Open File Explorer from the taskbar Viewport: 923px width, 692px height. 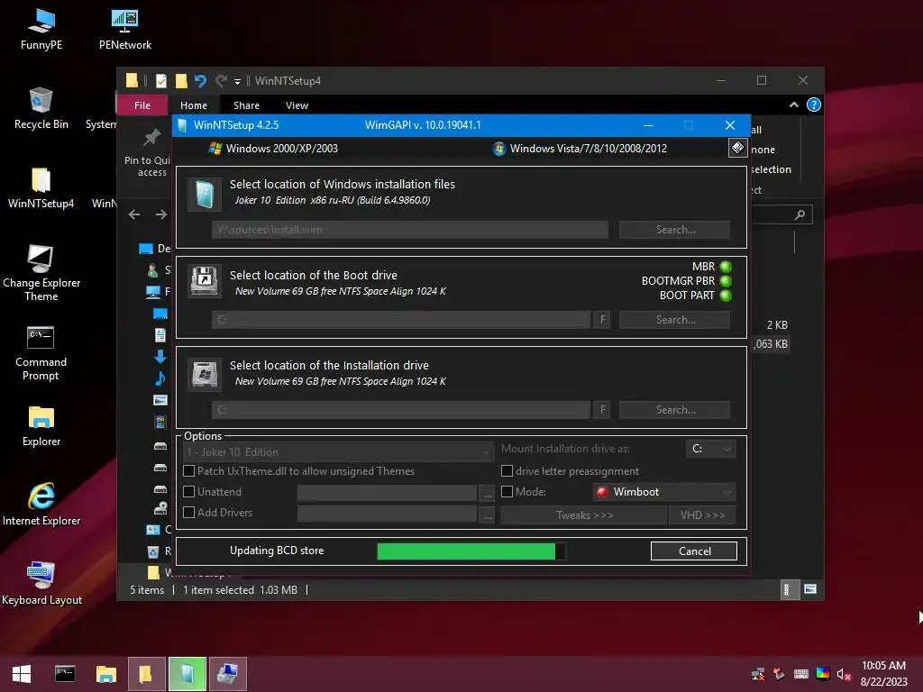coord(106,674)
